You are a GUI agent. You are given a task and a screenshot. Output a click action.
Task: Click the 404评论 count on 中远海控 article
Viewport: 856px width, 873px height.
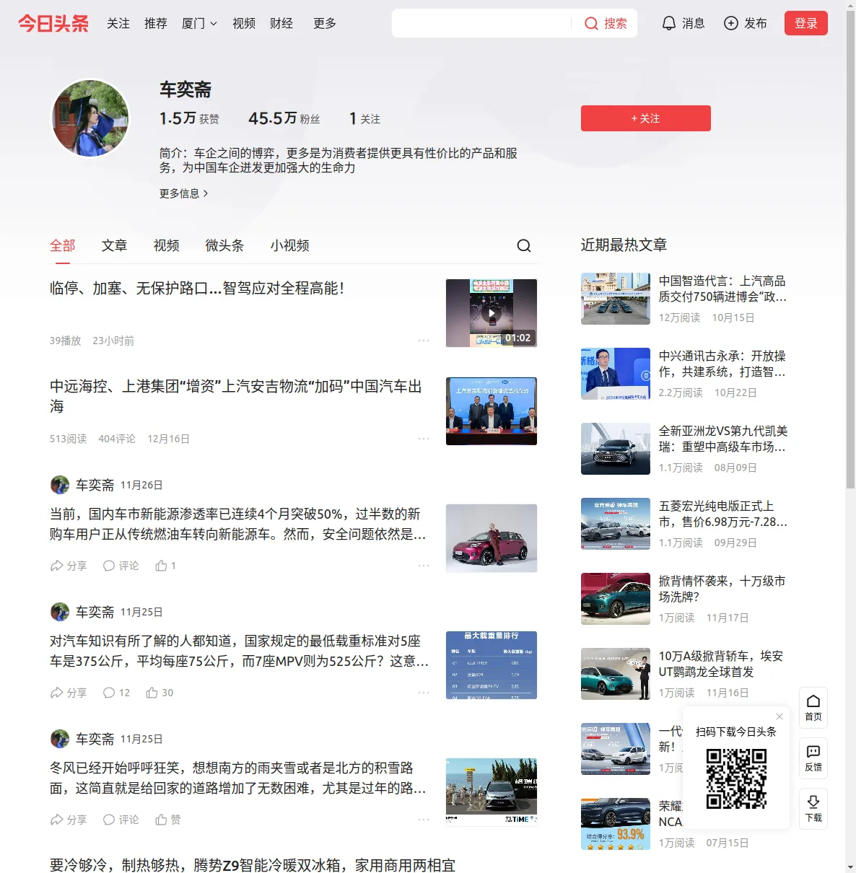coord(117,439)
